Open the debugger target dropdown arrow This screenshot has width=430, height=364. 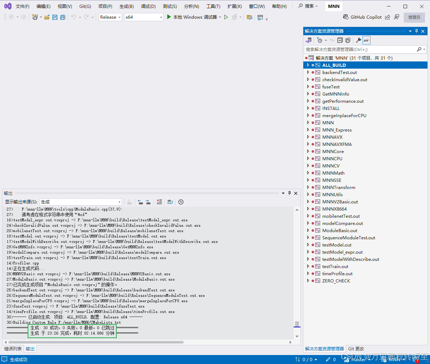[220, 17]
